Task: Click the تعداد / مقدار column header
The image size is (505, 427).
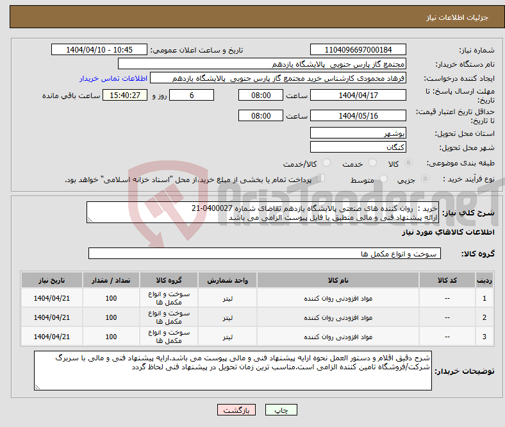Action: [x=111, y=280]
